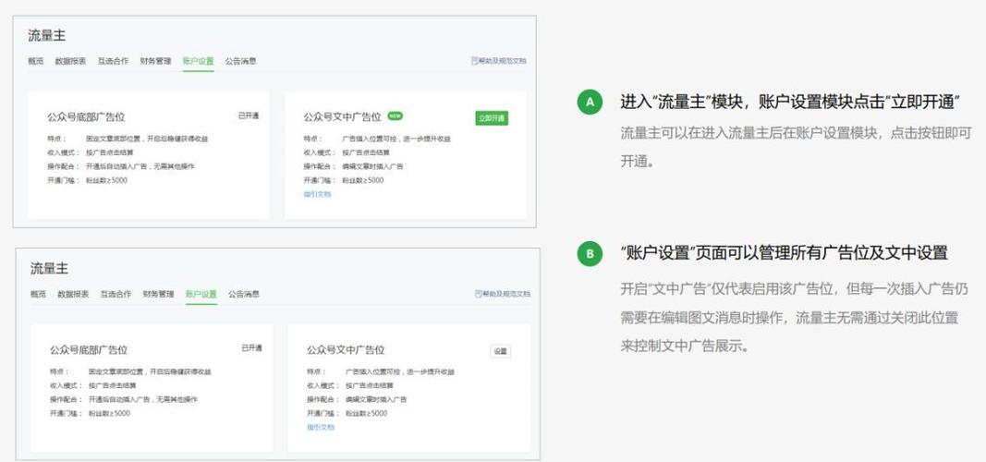Click 粉丝数≥5000 in upper screenshot's 公众号底部广告位 card
The height and width of the screenshot is (462, 986).
106,180
